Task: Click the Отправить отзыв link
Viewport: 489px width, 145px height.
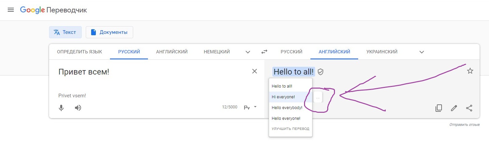Action: [465, 125]
